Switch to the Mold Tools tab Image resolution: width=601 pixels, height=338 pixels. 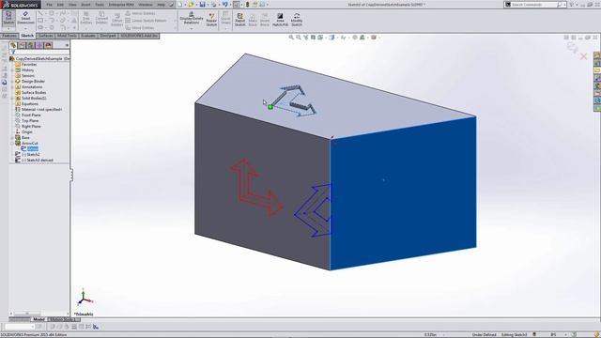click(x=67, y=36)
